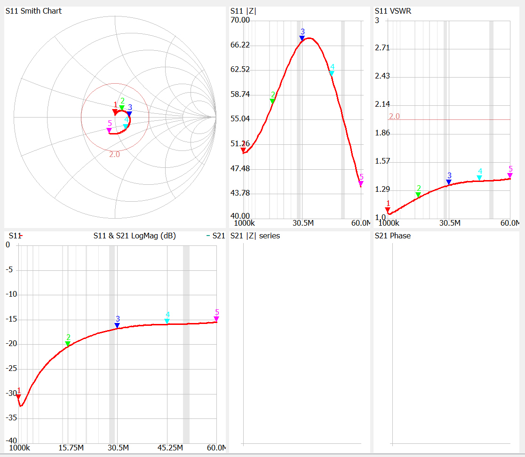Click the S11 Smith Chart title

click(33, 11)
